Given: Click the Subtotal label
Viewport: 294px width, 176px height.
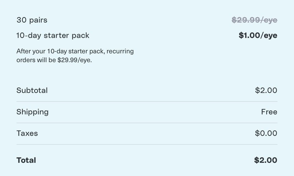Looking at the screenshot, I should [32, 90].
